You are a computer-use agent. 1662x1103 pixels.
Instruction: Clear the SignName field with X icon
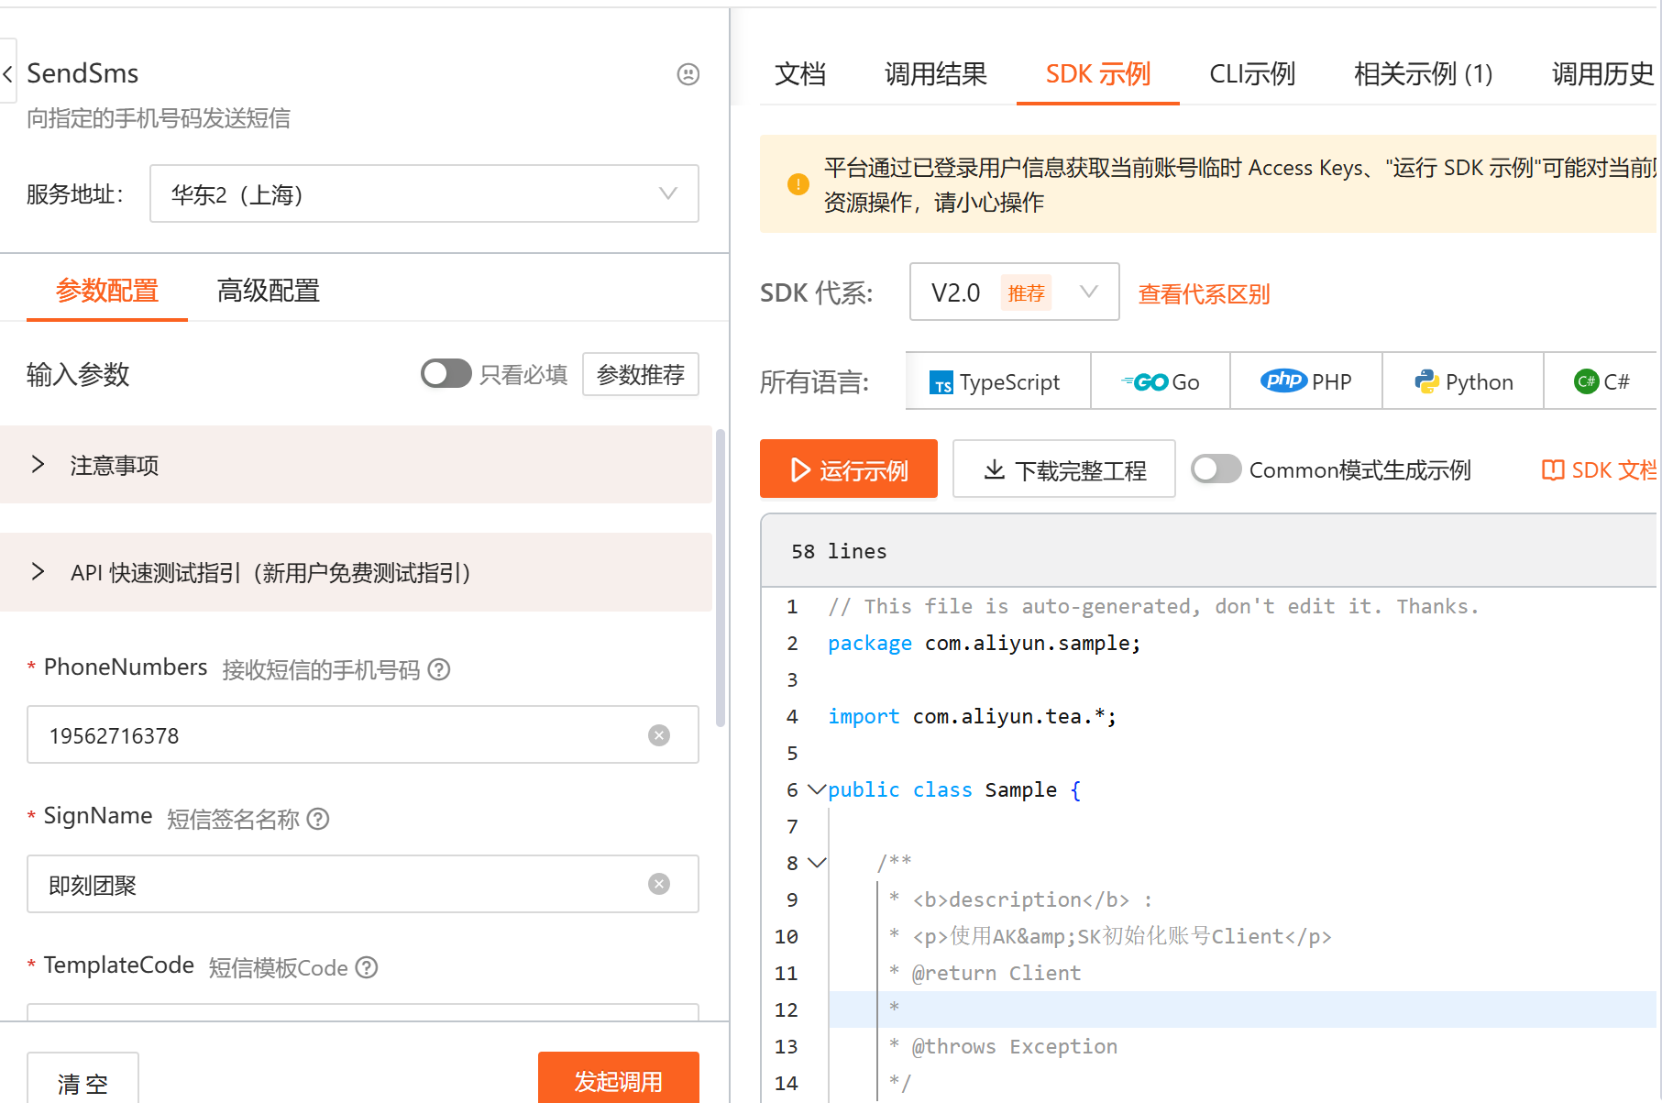[x=659, y=884]
